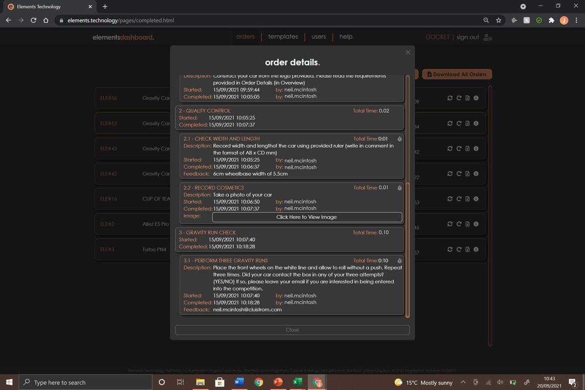
Task: Click the elementsdashboard logo
Action: 123,37
